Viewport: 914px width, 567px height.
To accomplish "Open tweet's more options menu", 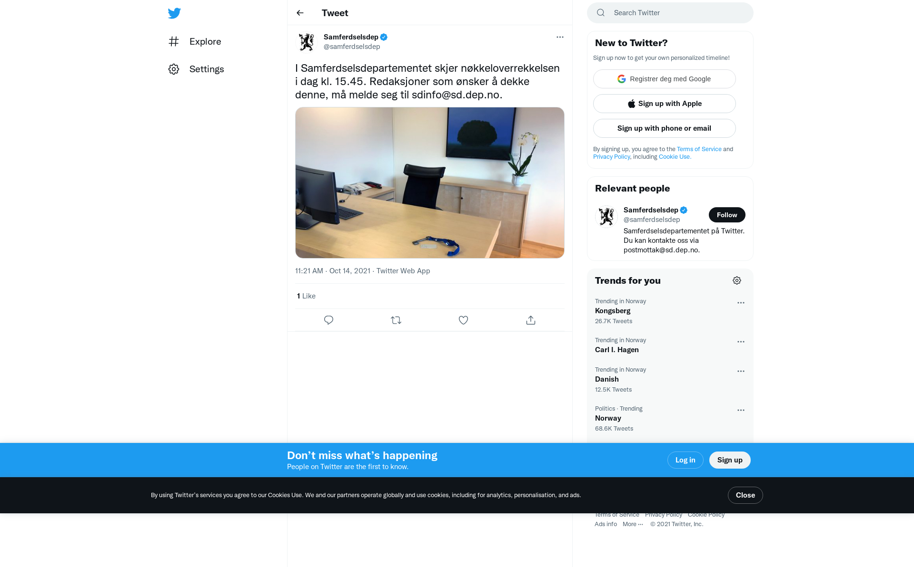I will coord(560,37).
